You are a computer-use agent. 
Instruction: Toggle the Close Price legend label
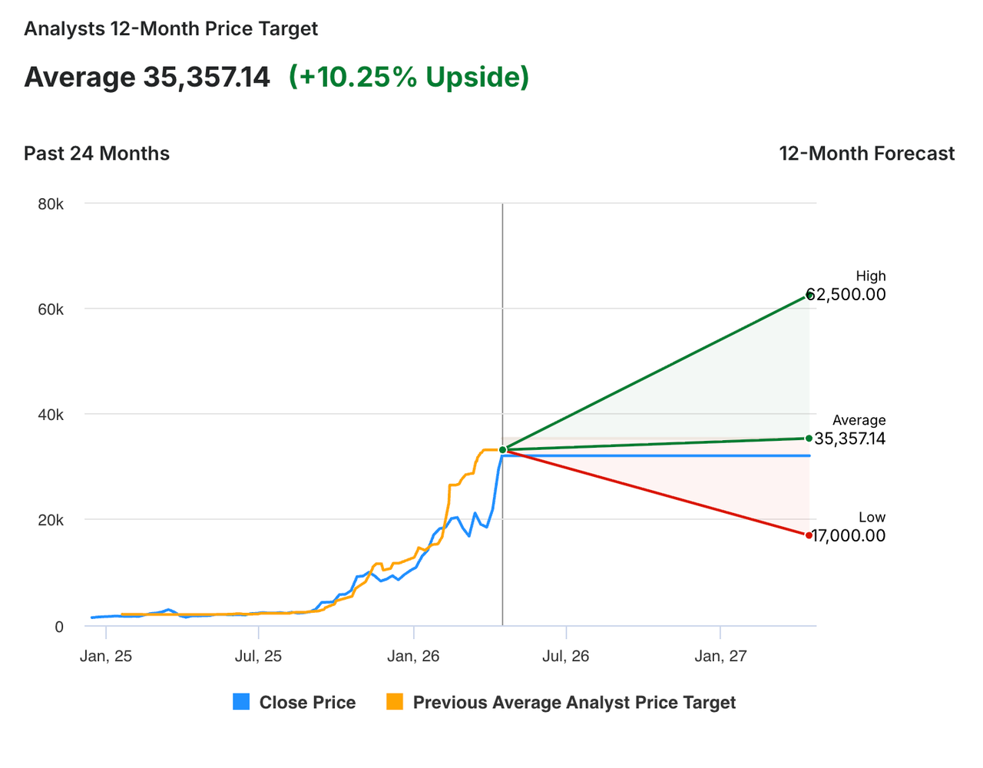point(307,703)
